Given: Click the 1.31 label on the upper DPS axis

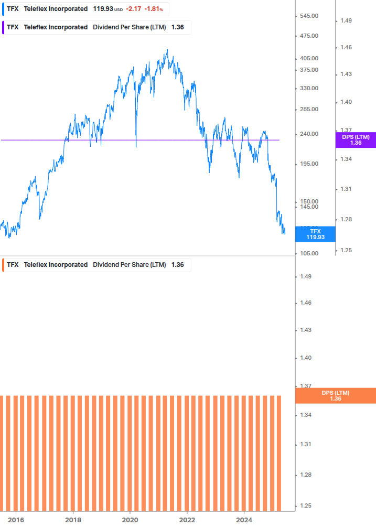Looking at the screenshot, I should 346,189.
